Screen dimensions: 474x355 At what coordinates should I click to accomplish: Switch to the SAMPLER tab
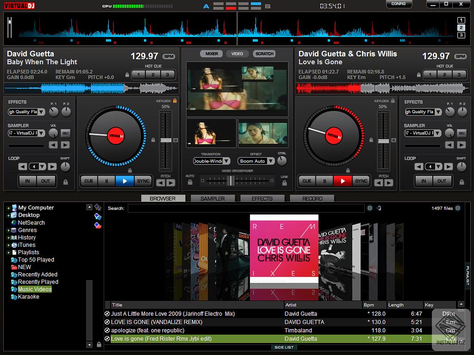coord(212,198)
